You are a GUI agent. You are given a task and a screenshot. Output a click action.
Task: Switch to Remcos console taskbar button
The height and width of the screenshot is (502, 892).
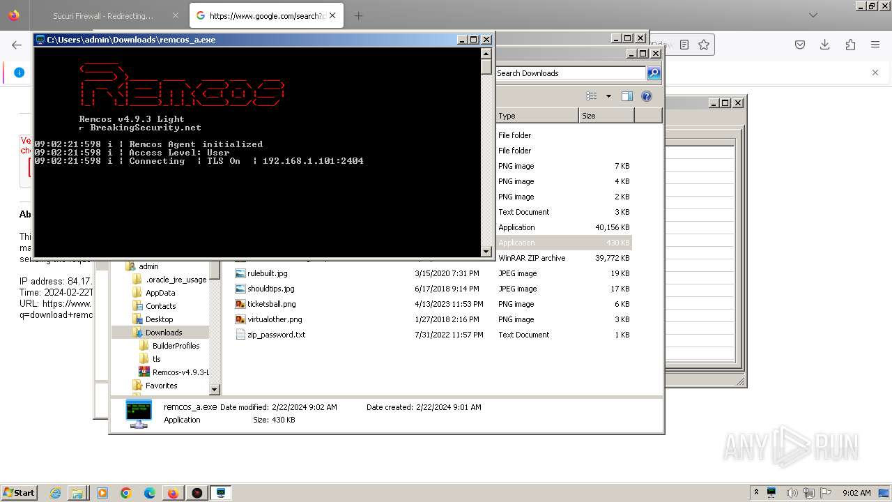click(221, 493)
